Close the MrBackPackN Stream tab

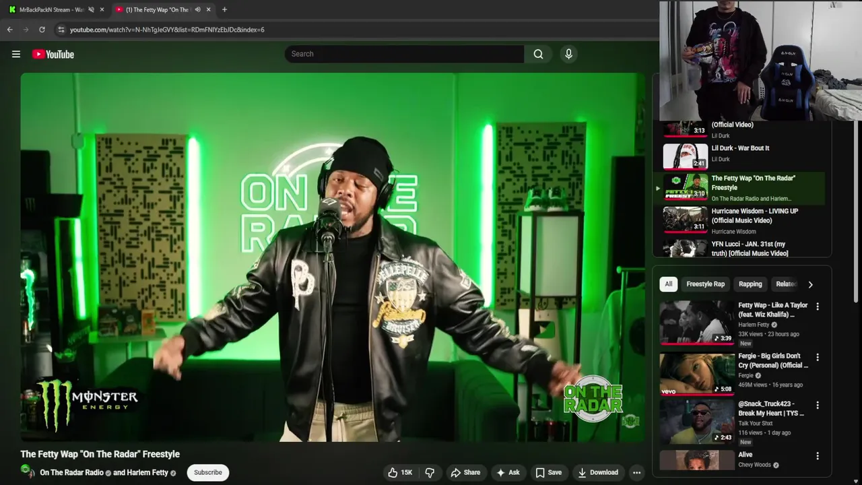[x=102, y=9]
